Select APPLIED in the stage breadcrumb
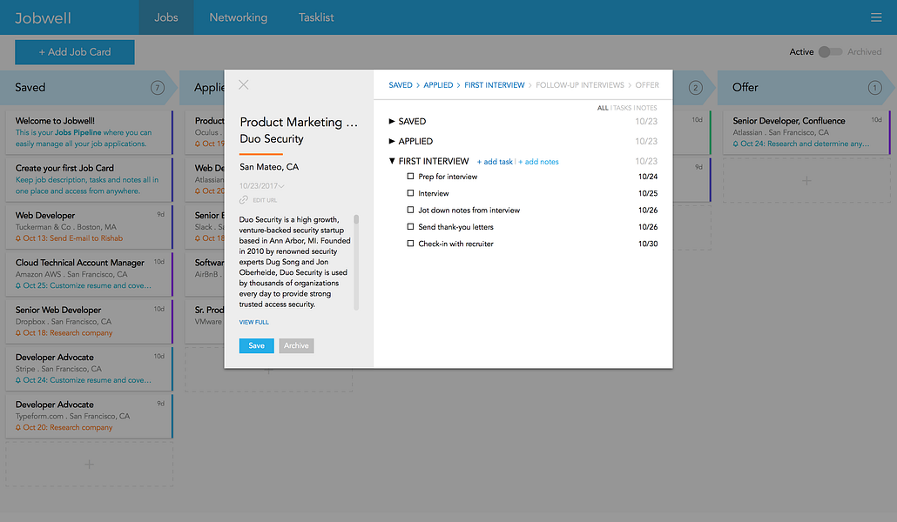The width and height of the screenshot is (897, 522). (438, 85)
